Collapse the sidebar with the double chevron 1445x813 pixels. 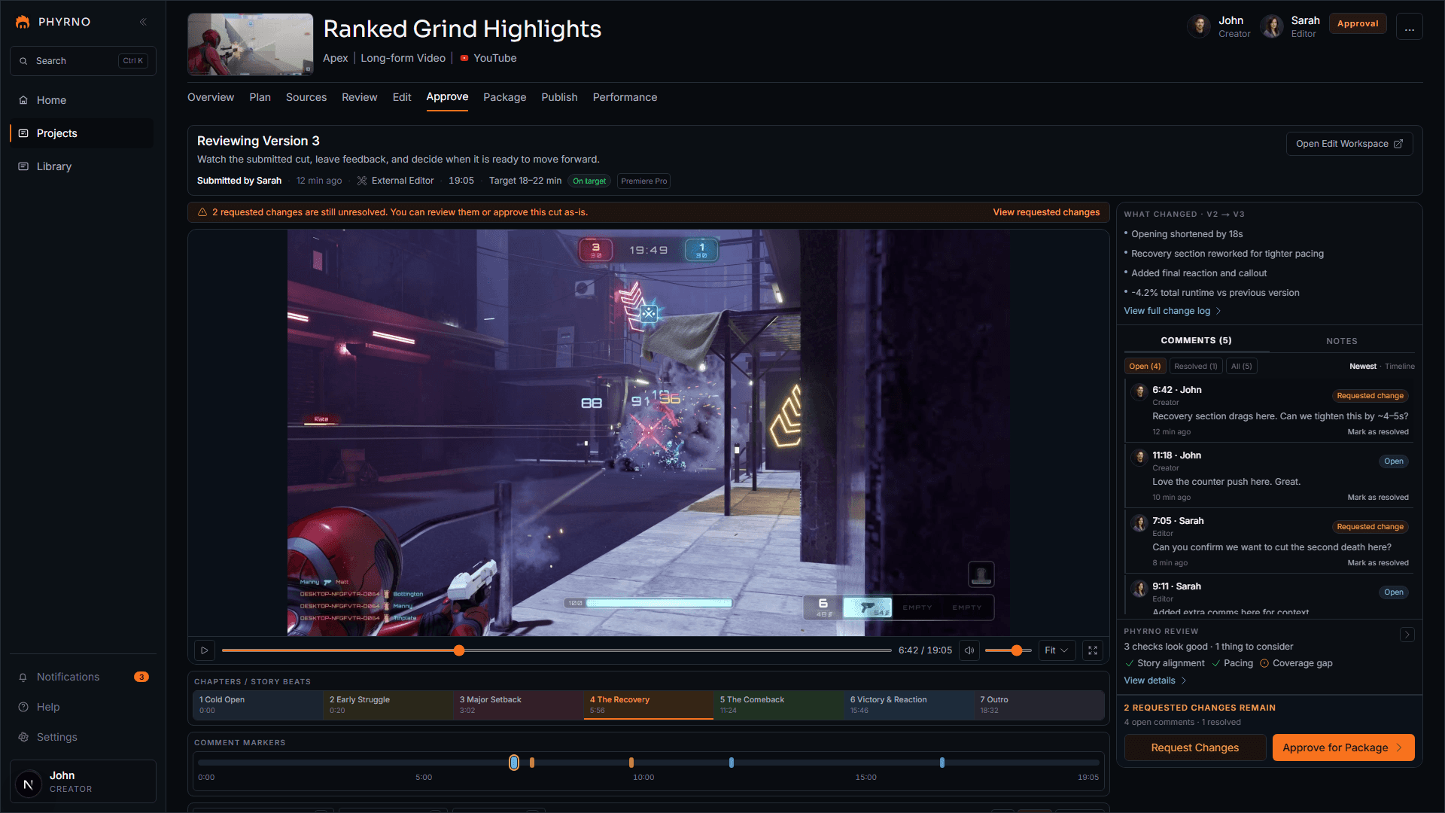tap(143, 22)
